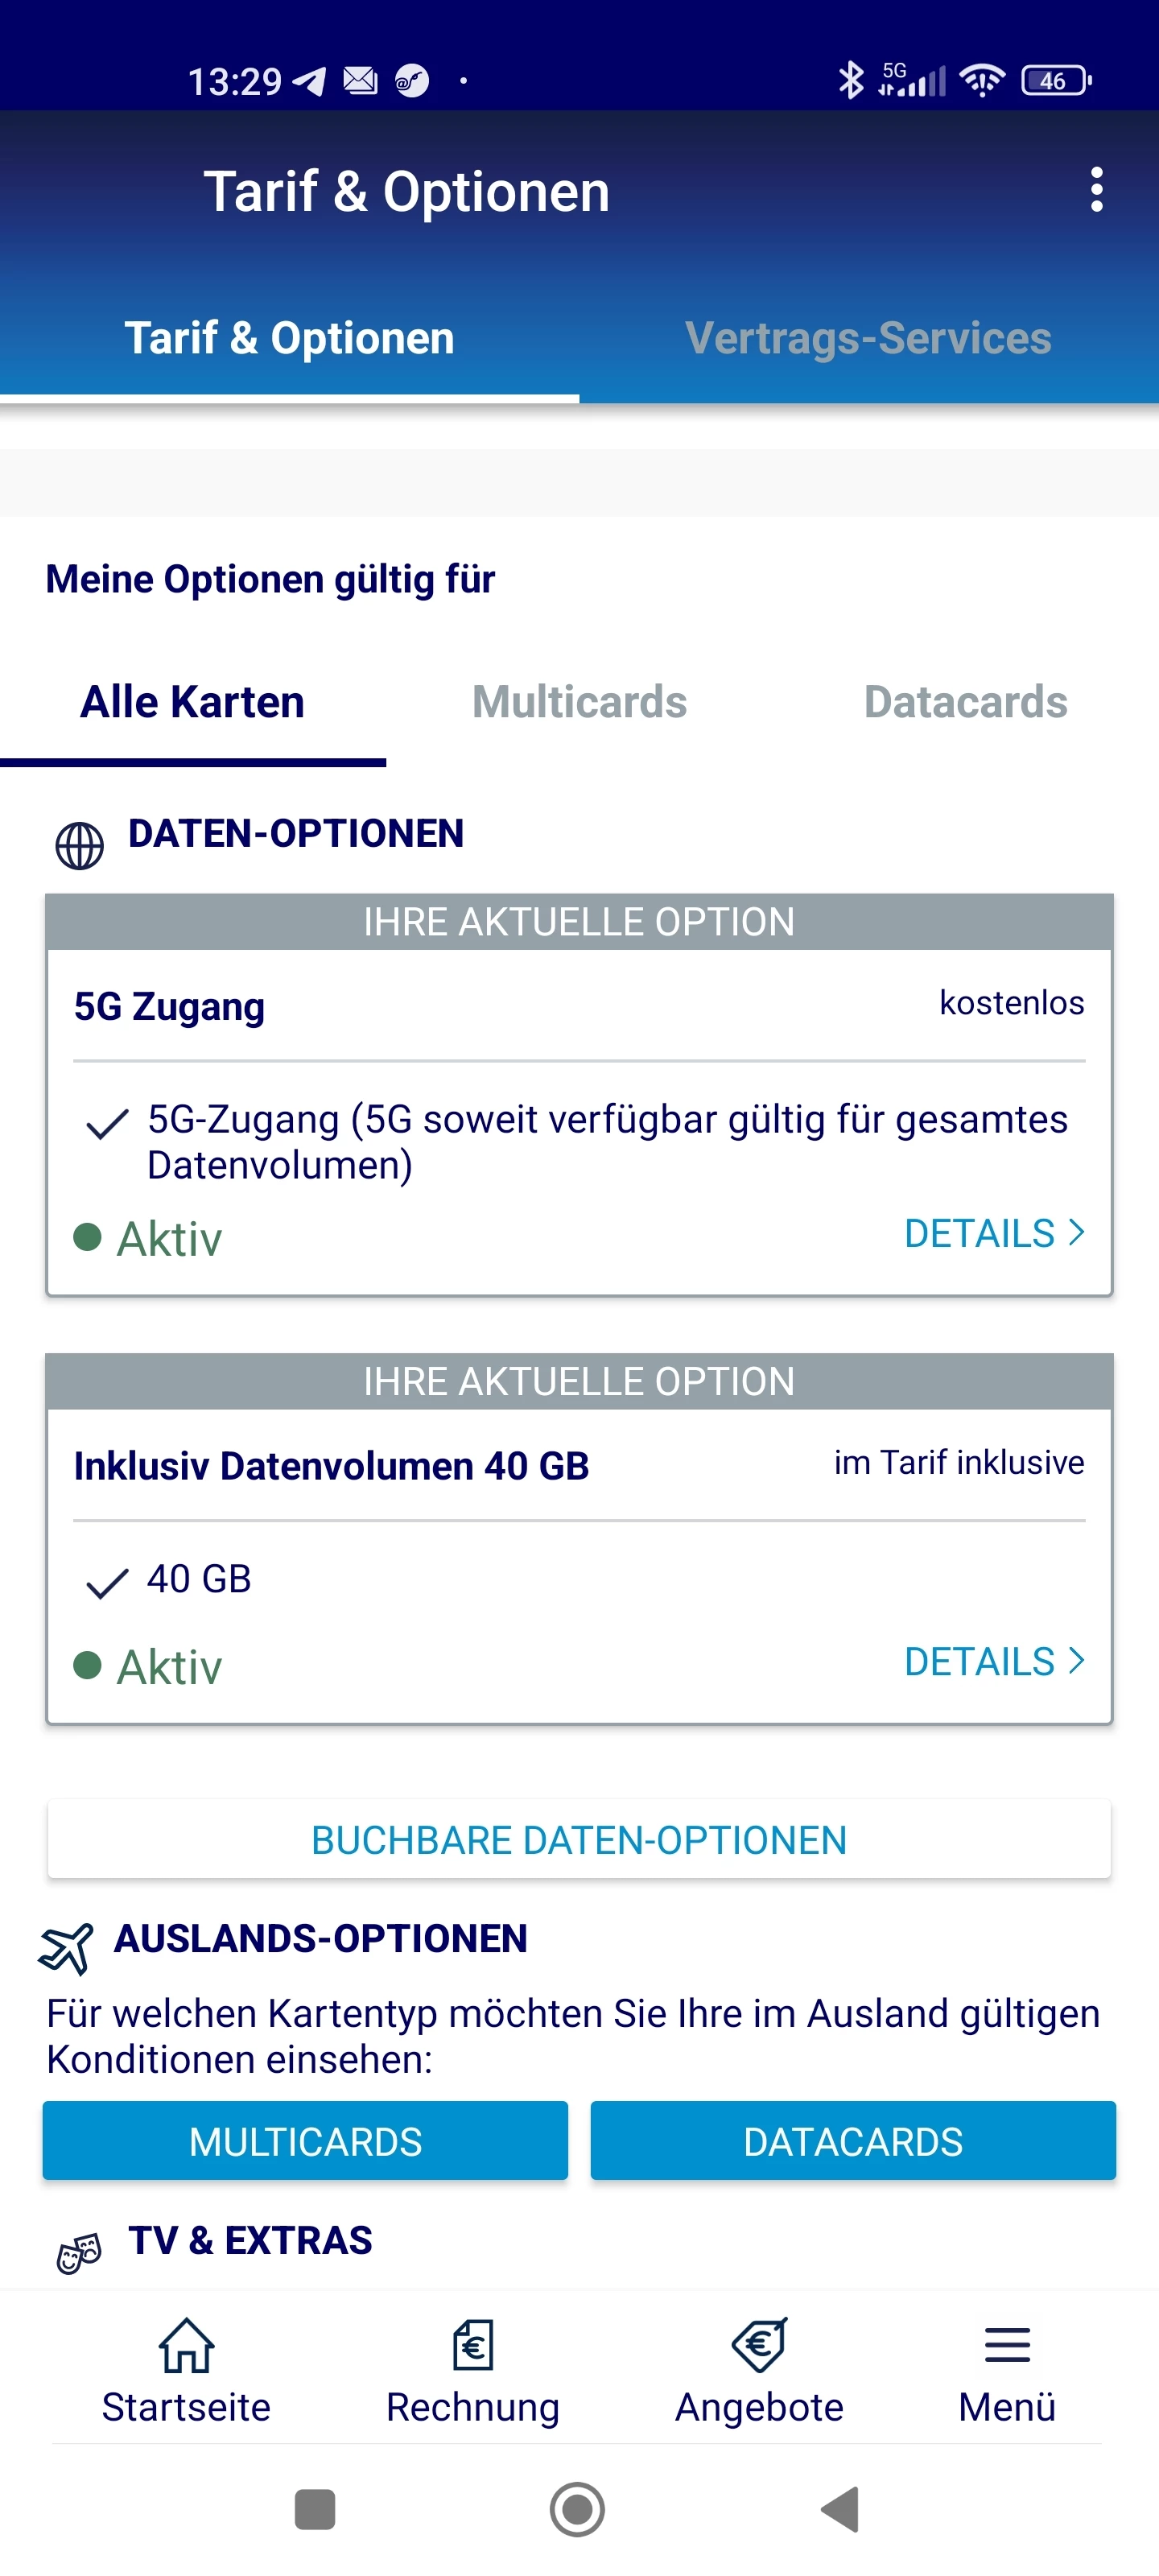The image size is (1159, 2576).
Task: Open the Menü hamburger icon
Action: 1007,2345
